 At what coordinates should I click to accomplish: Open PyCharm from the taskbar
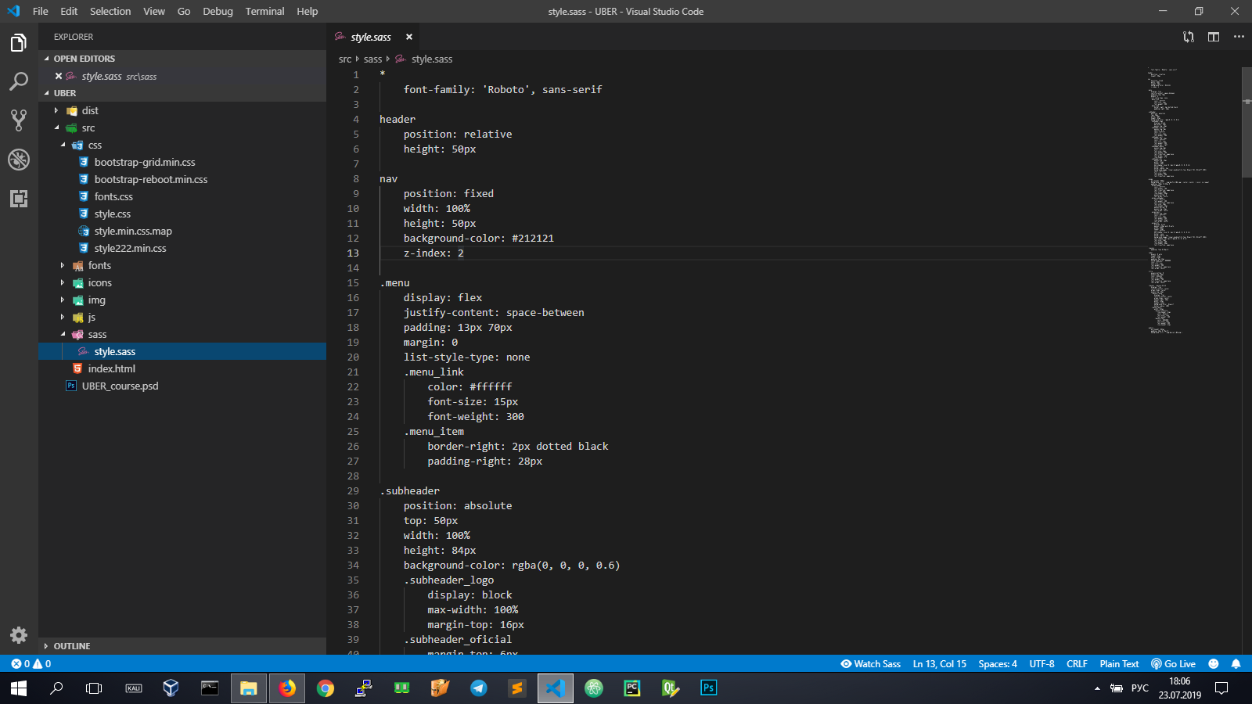point(631,688)
